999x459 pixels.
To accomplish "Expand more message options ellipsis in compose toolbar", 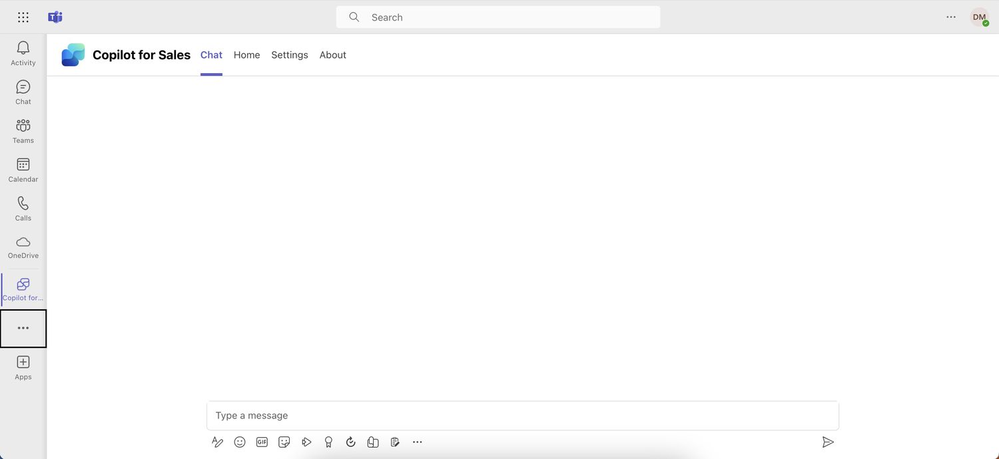I will (x=418, y=442).
